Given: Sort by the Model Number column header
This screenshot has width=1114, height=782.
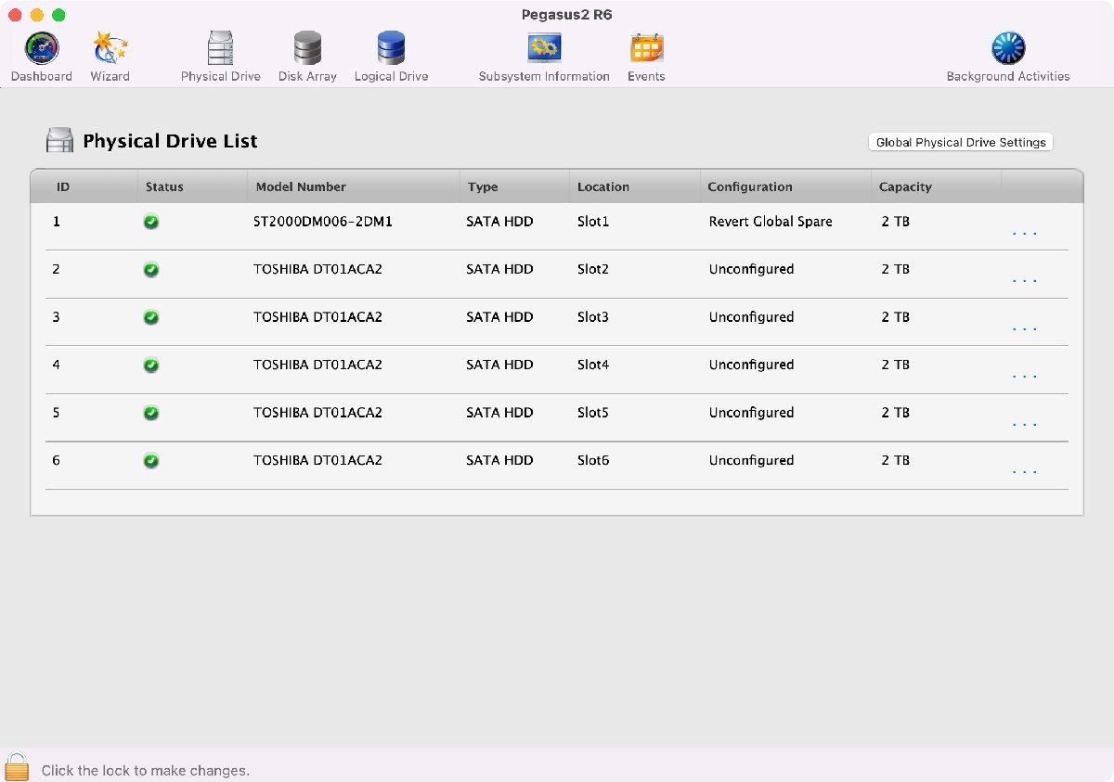Looking at the screenshot, I should coord(301,187).
